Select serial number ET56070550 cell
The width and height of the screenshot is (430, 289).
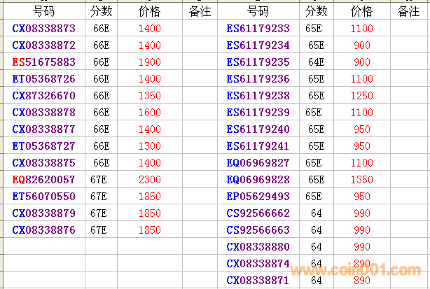[43, 197]
